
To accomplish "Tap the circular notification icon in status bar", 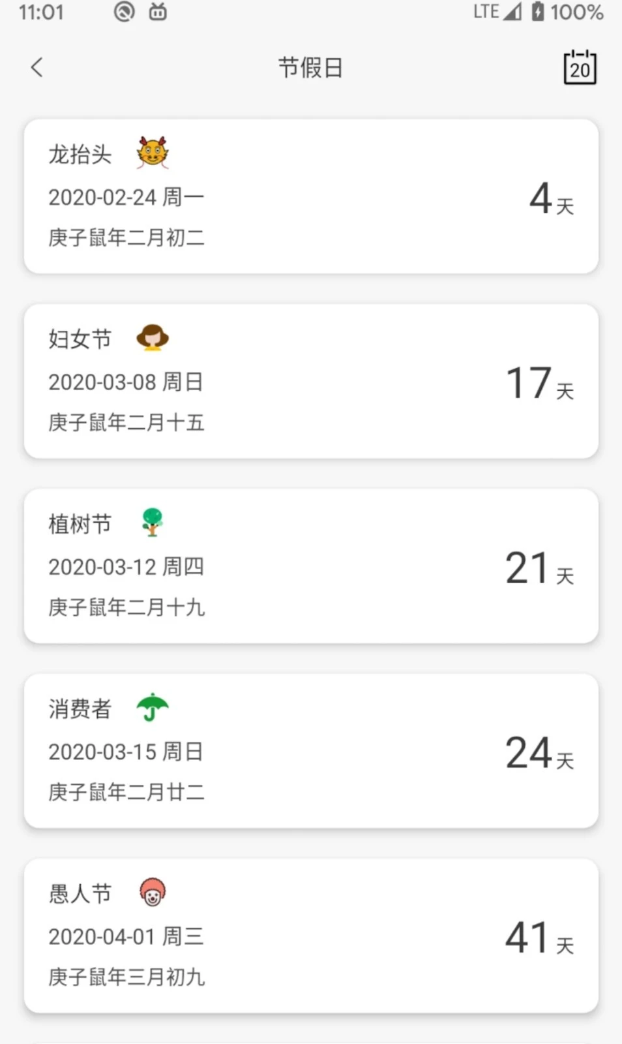I will 124,12.
